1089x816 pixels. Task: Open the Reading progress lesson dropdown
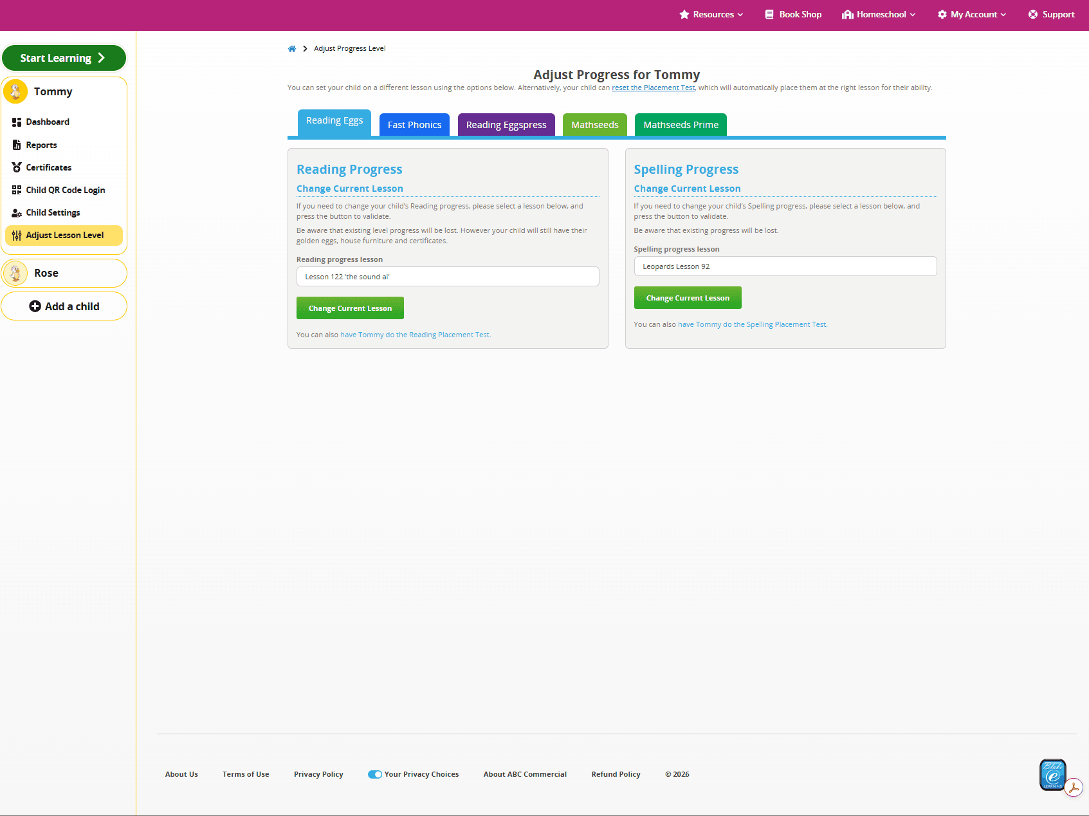tap(448, 277)
